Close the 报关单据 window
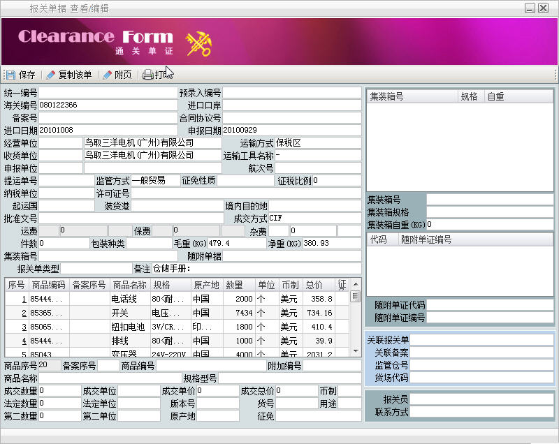Viewport: 559px width, 444px height. [x=545, y=8]
